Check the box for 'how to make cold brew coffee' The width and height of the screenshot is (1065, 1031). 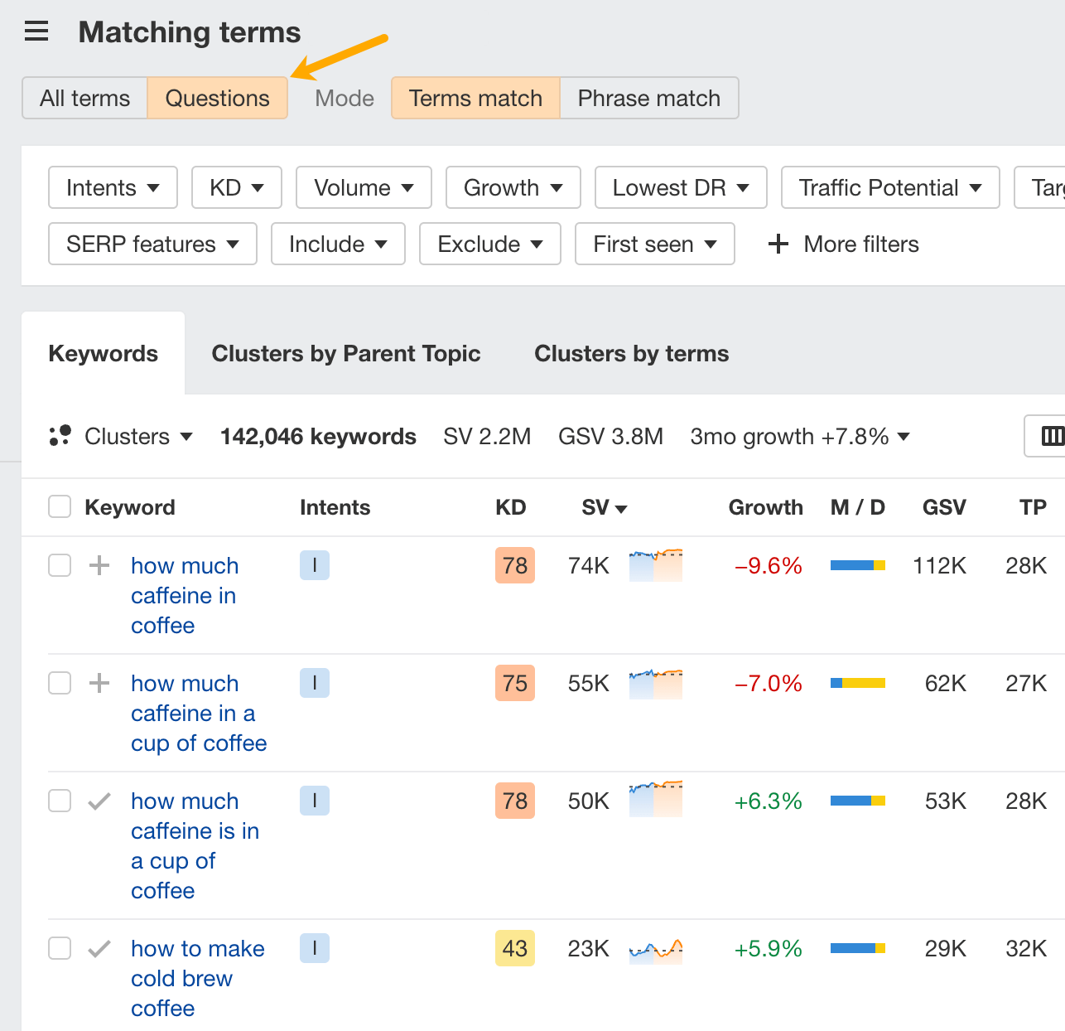pos(59,948)
